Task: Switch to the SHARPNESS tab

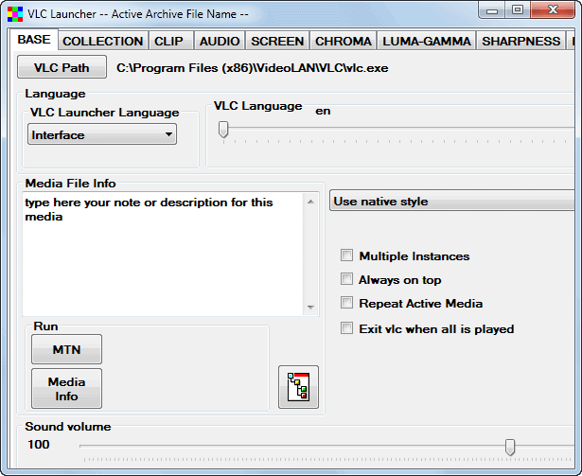Action: click(x=521, y=41)
